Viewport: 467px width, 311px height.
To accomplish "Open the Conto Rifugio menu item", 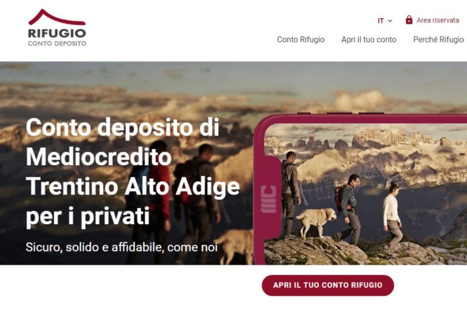I will coord(300,39).
